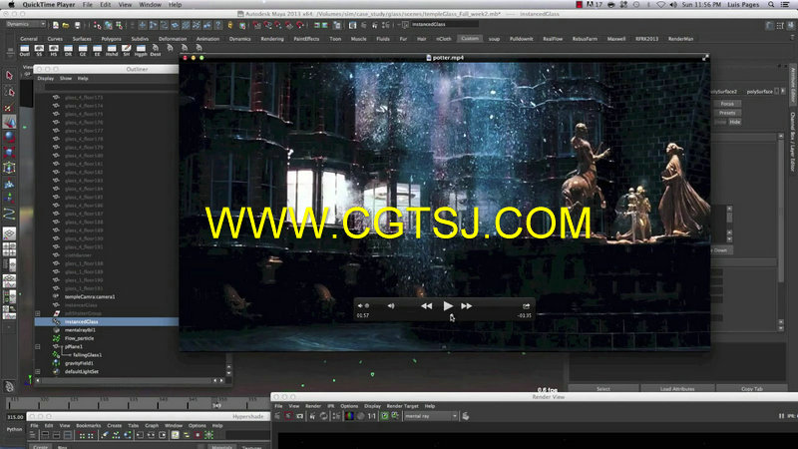Click the save scene icon
798x449 pixels.
78,25
